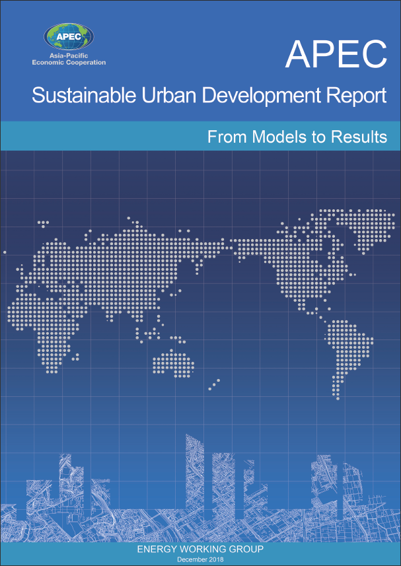Click the APEC globe logo
Screen dimensions: 401x566
tap(69, 36)
